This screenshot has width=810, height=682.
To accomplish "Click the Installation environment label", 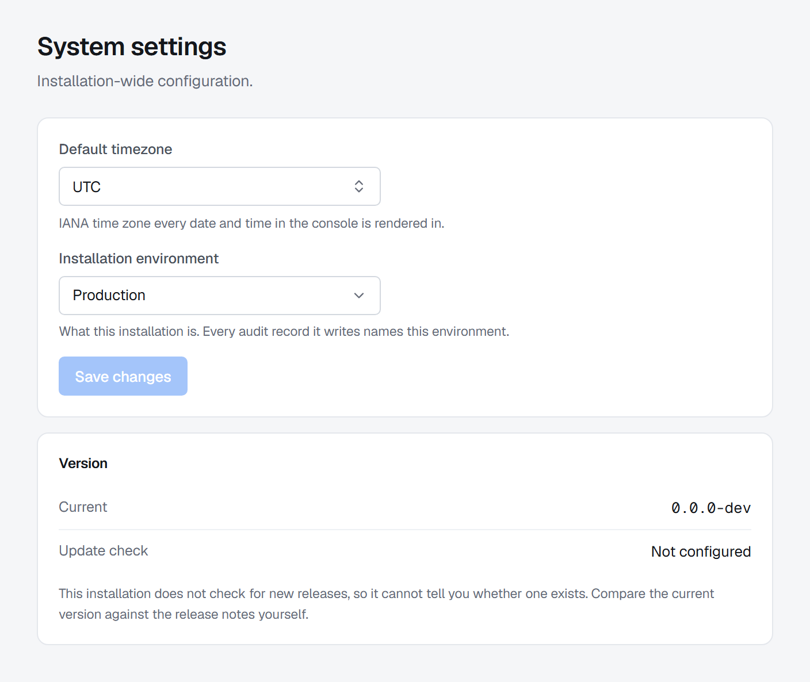I will (x=139, y=259).
